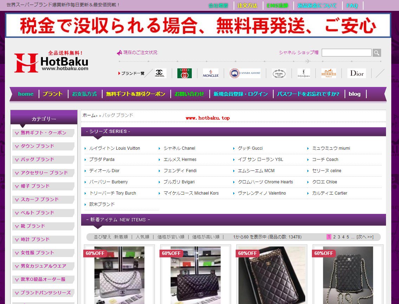Open the Dior brand logo
This screenshot has width=399, height=304.
pyautogui.click(x=357, y=73)
